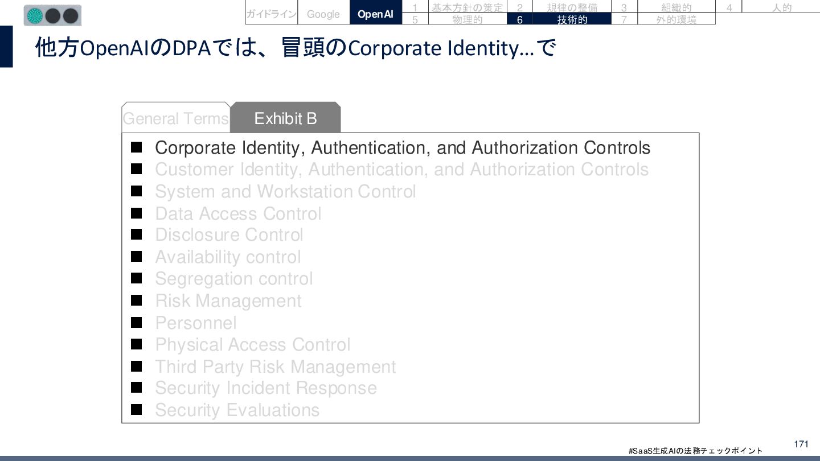
Task: Click the bullet beside Corporate Identity item
Action: click(136, 147)
